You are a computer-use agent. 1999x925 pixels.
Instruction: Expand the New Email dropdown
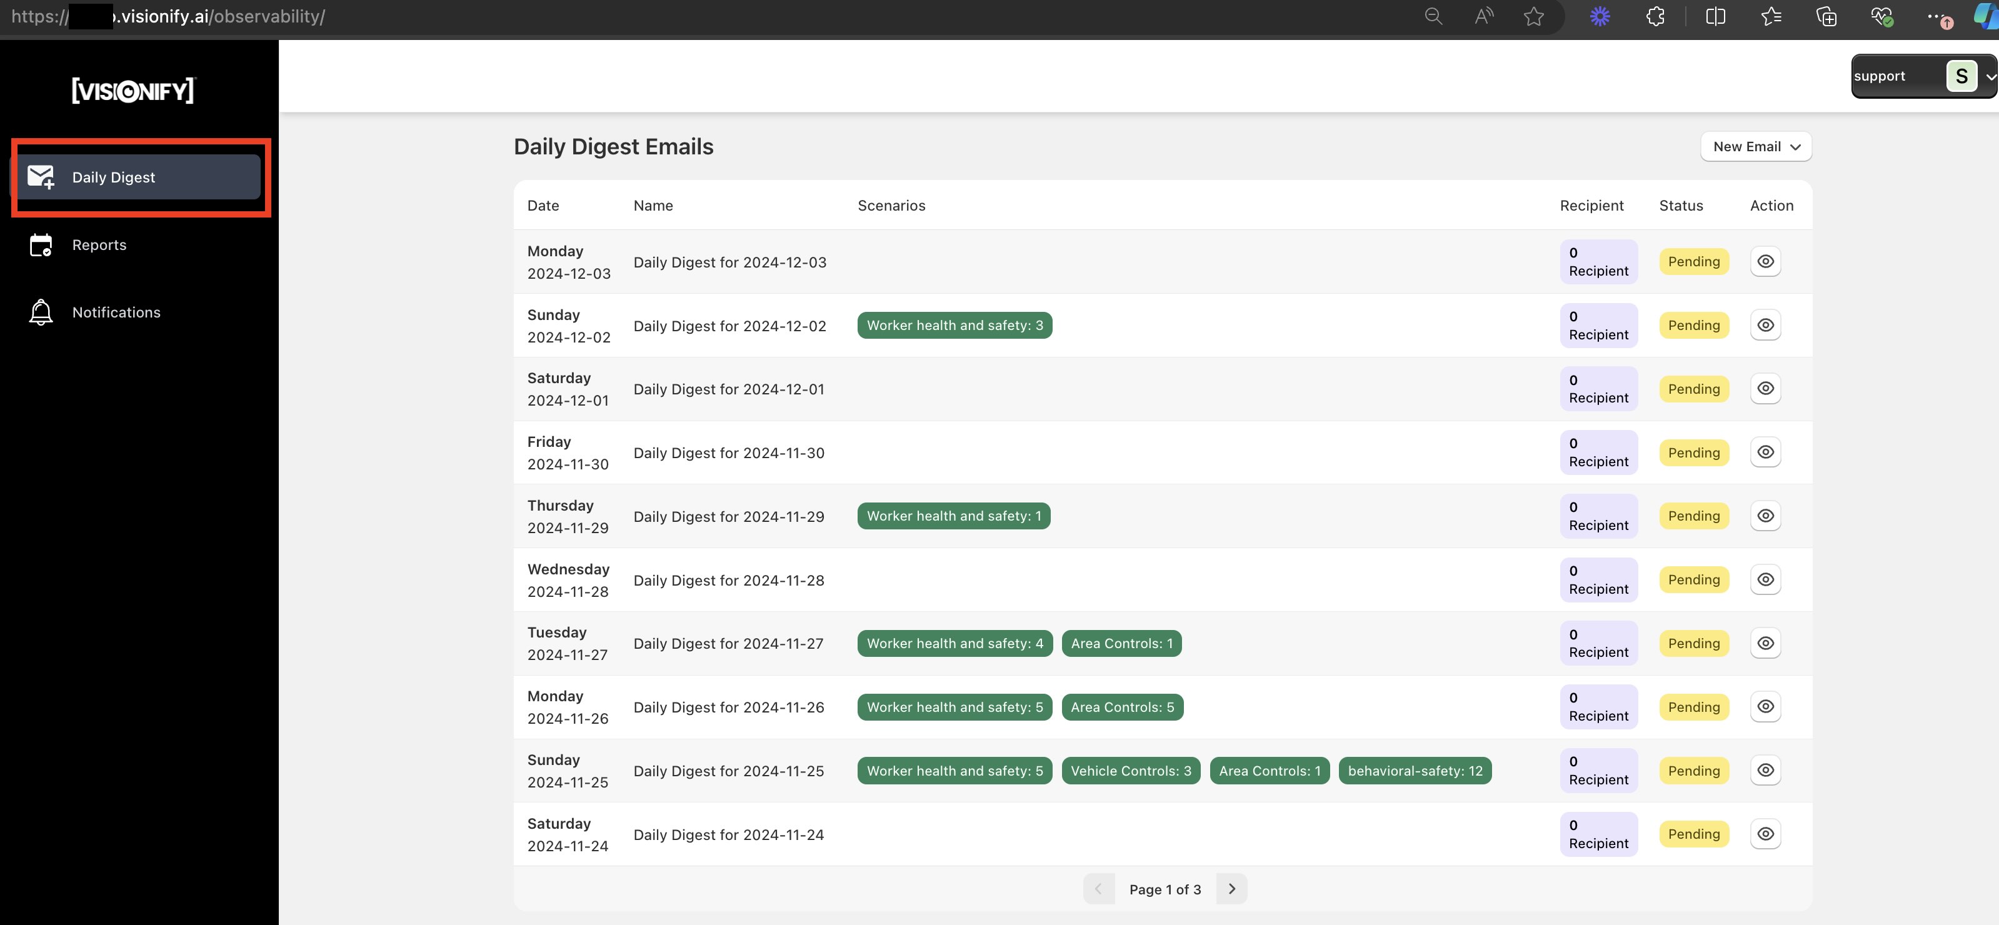coord(1755,147)
